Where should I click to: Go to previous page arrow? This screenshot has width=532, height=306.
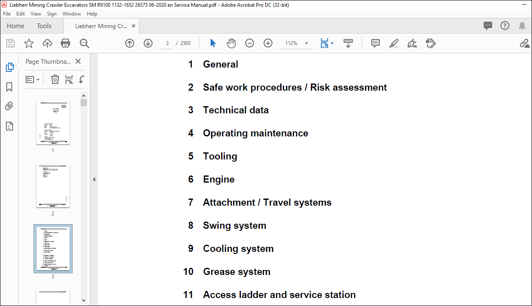[130, 43]
